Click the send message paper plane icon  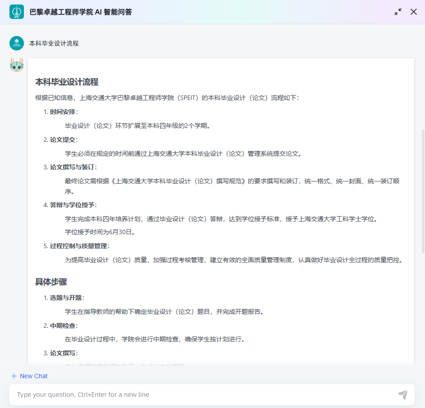point(403,394)
